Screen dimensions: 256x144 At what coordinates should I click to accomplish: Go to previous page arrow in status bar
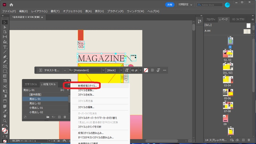point(30,140)
